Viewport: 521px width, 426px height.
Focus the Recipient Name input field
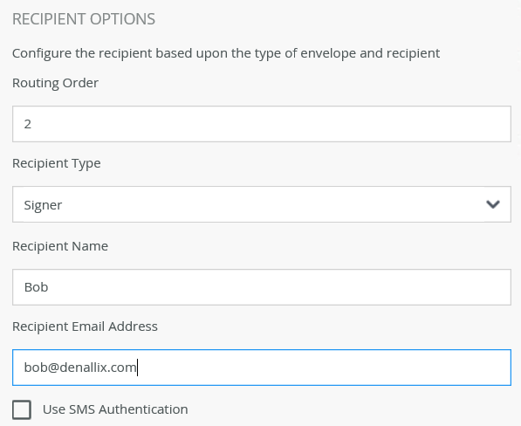262,287
